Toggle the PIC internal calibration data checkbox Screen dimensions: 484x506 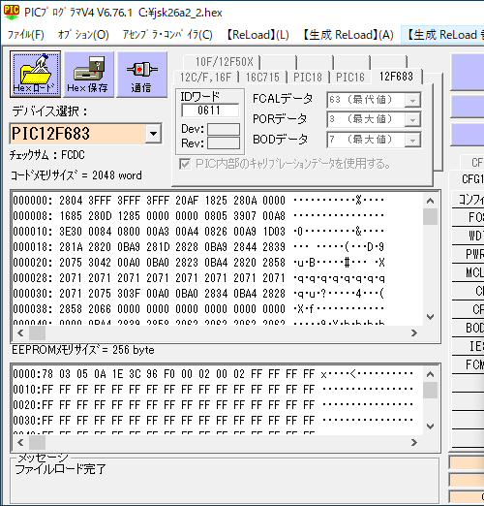pyautogui.click(x=185, y=164)
